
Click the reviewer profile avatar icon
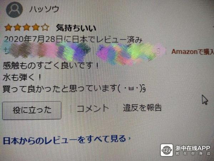(x=14, y=10)
